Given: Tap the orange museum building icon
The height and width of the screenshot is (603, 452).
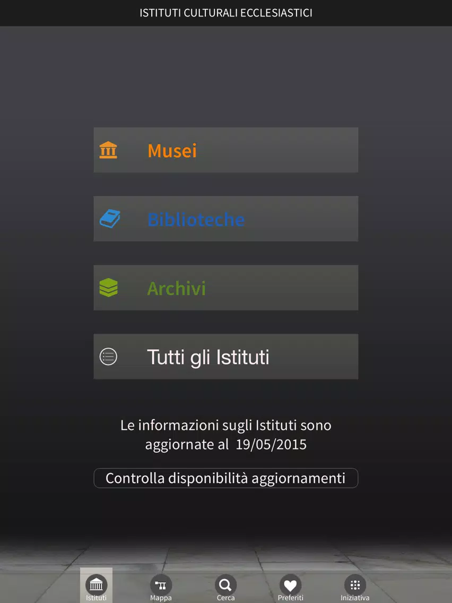Looking at the screenshot, I should [108, 150].
